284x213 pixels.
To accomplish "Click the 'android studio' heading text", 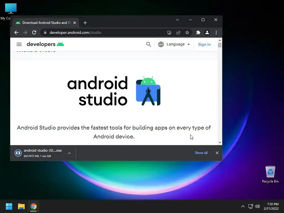I will 98,91.
